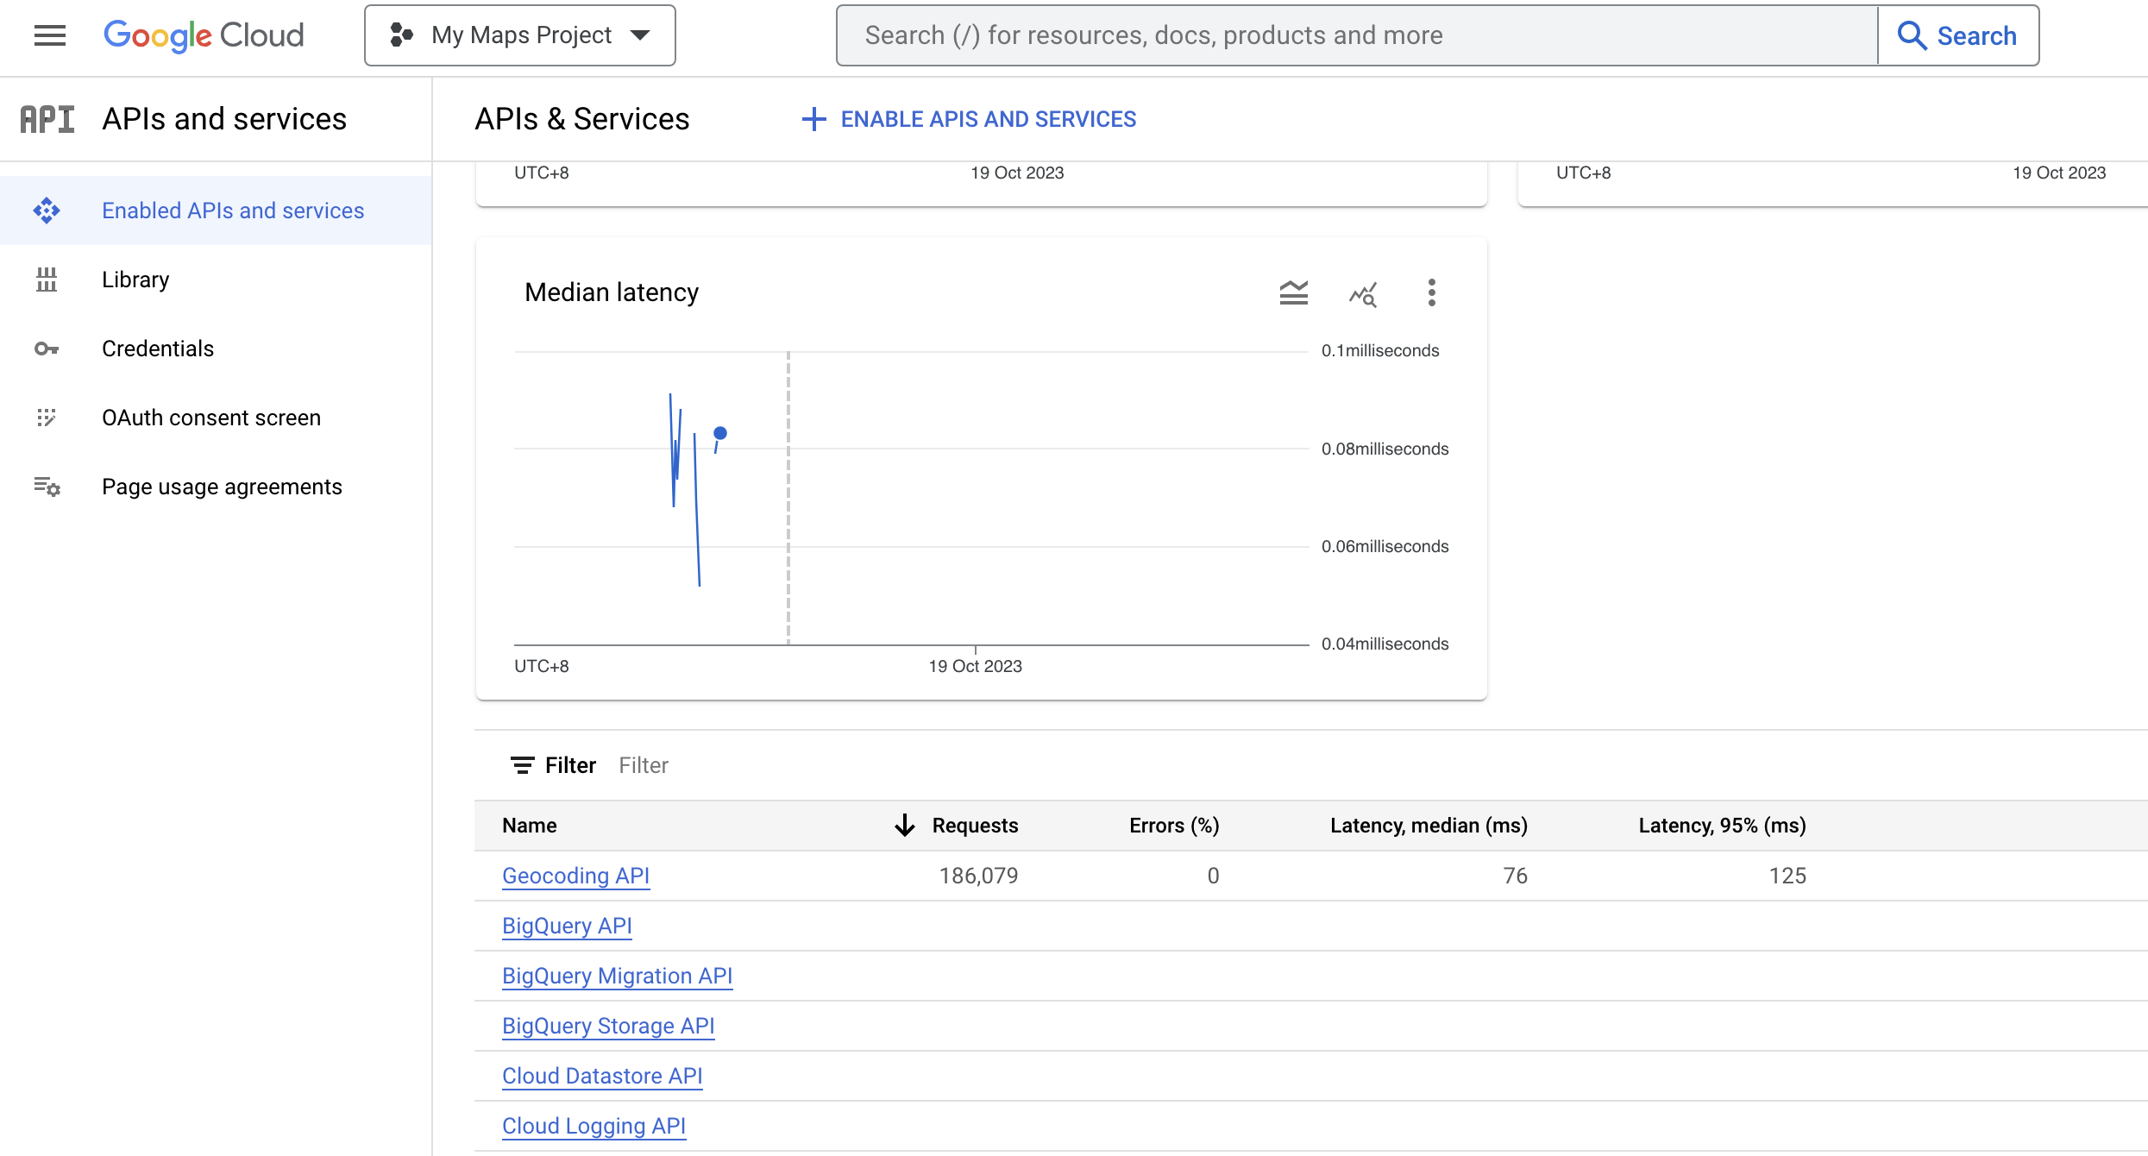Viewport: 2148px width, 1156px height.
Task: Open the Geocoding API link
Action: click(575, 876)
